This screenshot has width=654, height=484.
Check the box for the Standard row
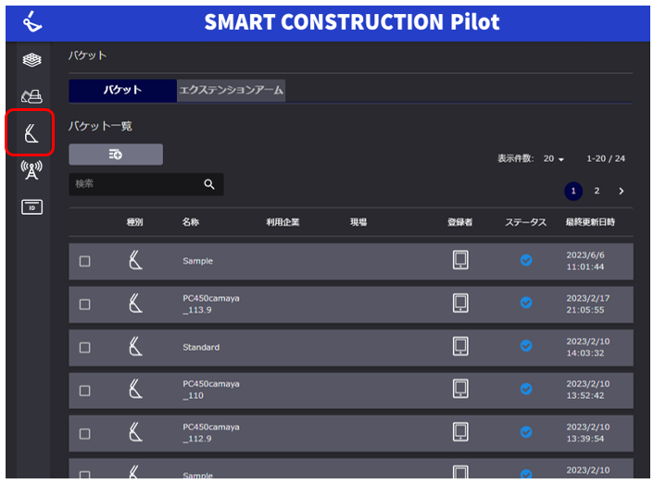84,348
